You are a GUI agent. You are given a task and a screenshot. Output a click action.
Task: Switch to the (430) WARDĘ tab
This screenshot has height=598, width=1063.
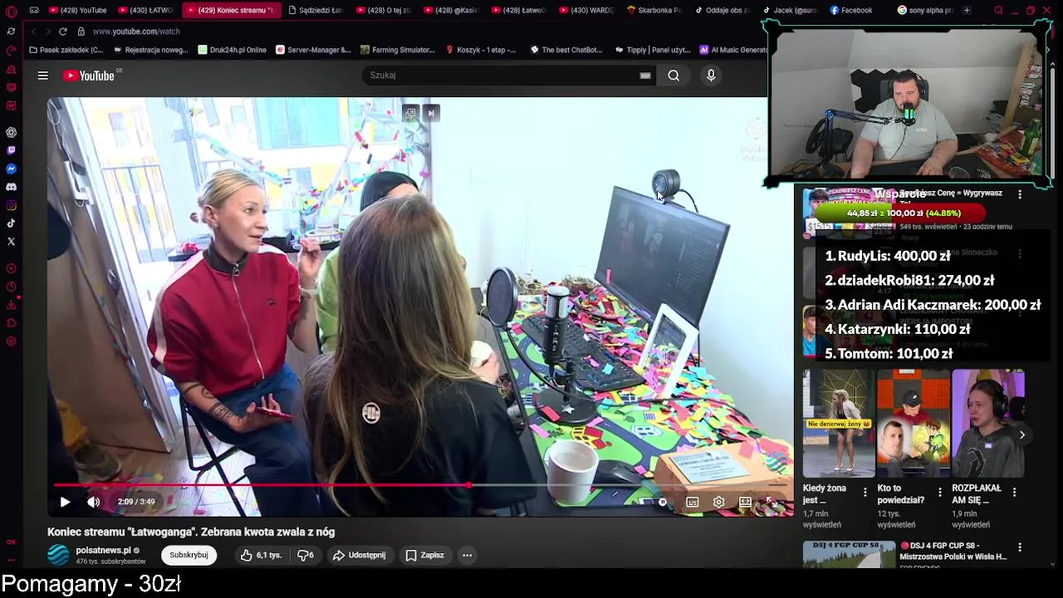click(587, 10)
